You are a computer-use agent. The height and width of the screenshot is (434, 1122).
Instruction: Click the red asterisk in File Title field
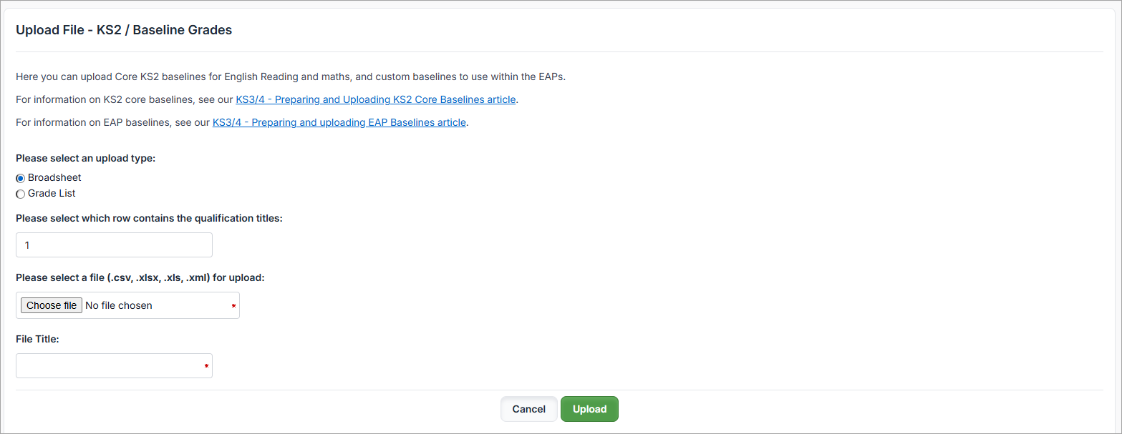click(206, 367)
